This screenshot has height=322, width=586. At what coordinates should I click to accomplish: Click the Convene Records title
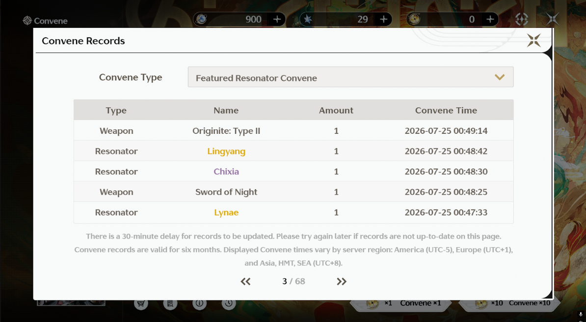pos(83,41)
